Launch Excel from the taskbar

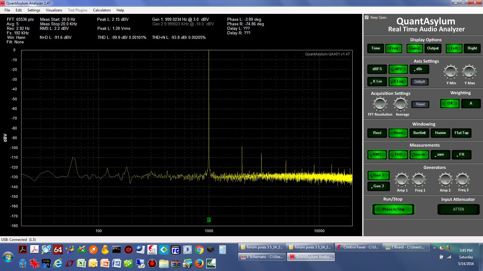coord(81,264)
